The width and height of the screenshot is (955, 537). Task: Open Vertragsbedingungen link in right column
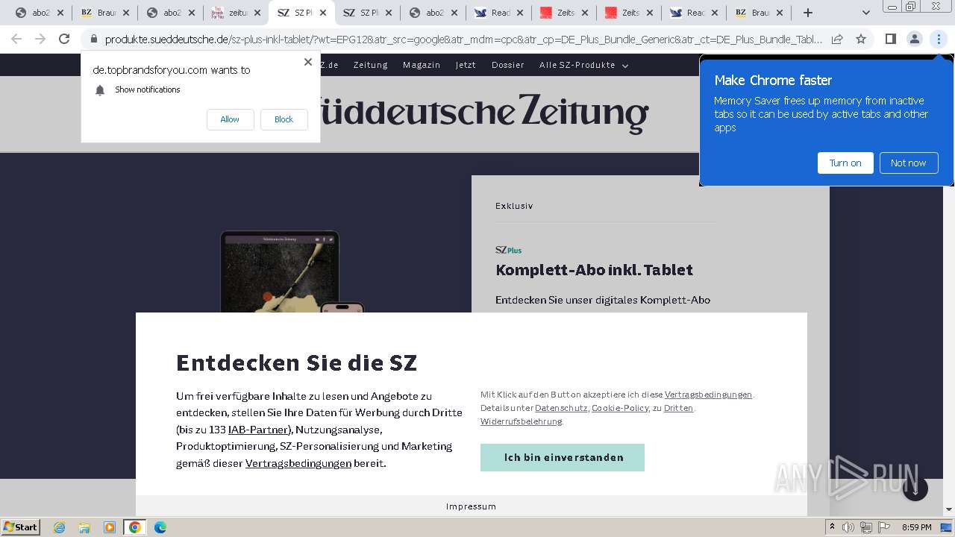708,395
